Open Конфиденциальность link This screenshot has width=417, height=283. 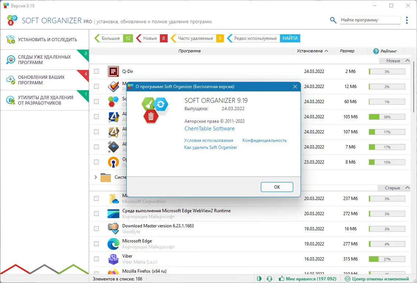pyautogui.click(x=264, y=140)
